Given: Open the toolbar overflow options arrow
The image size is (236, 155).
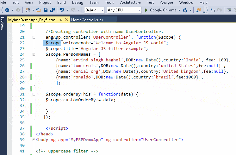Looking at the screenshot, I should point(204,12).
